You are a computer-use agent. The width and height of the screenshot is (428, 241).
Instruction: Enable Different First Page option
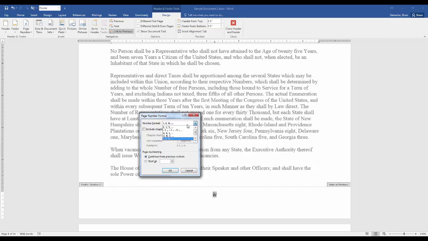pos(150,21)
